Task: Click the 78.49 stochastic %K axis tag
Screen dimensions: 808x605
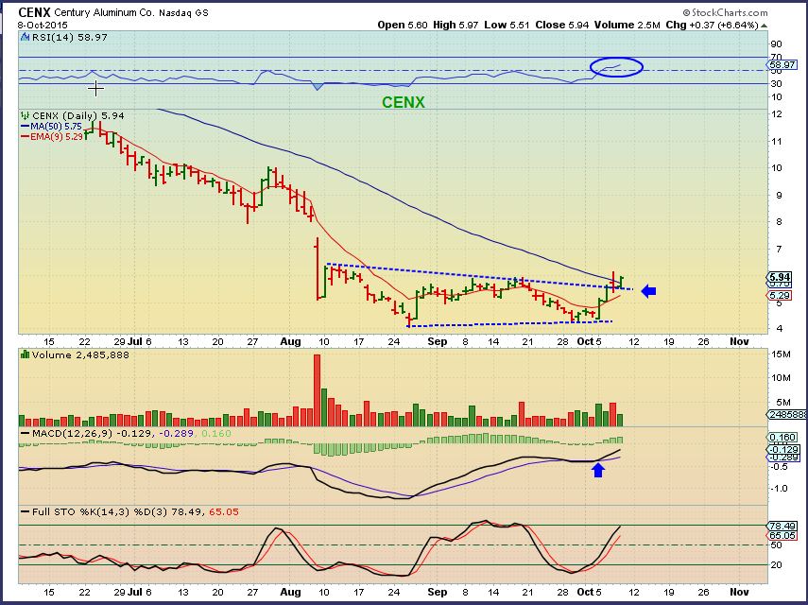Action: coord(782,527)
